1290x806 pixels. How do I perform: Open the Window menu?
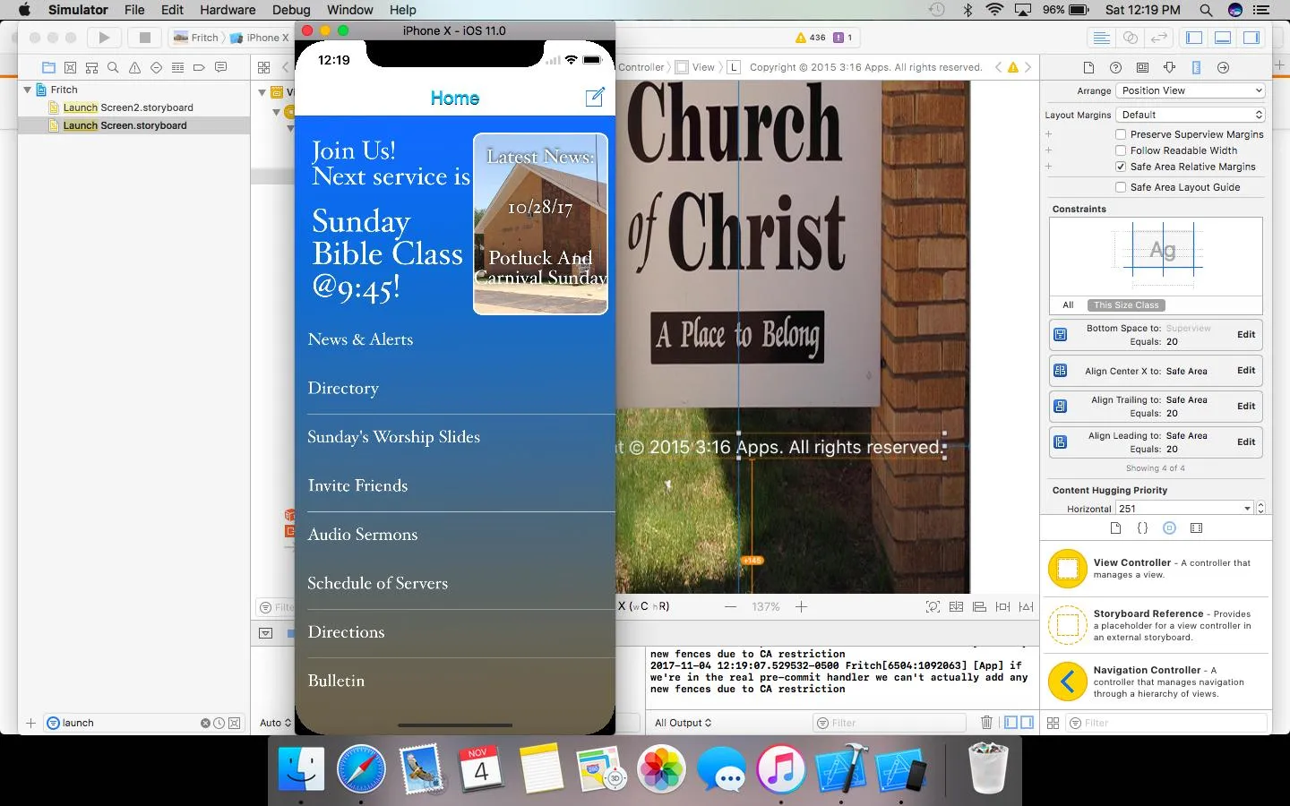[x=349, y=10]
